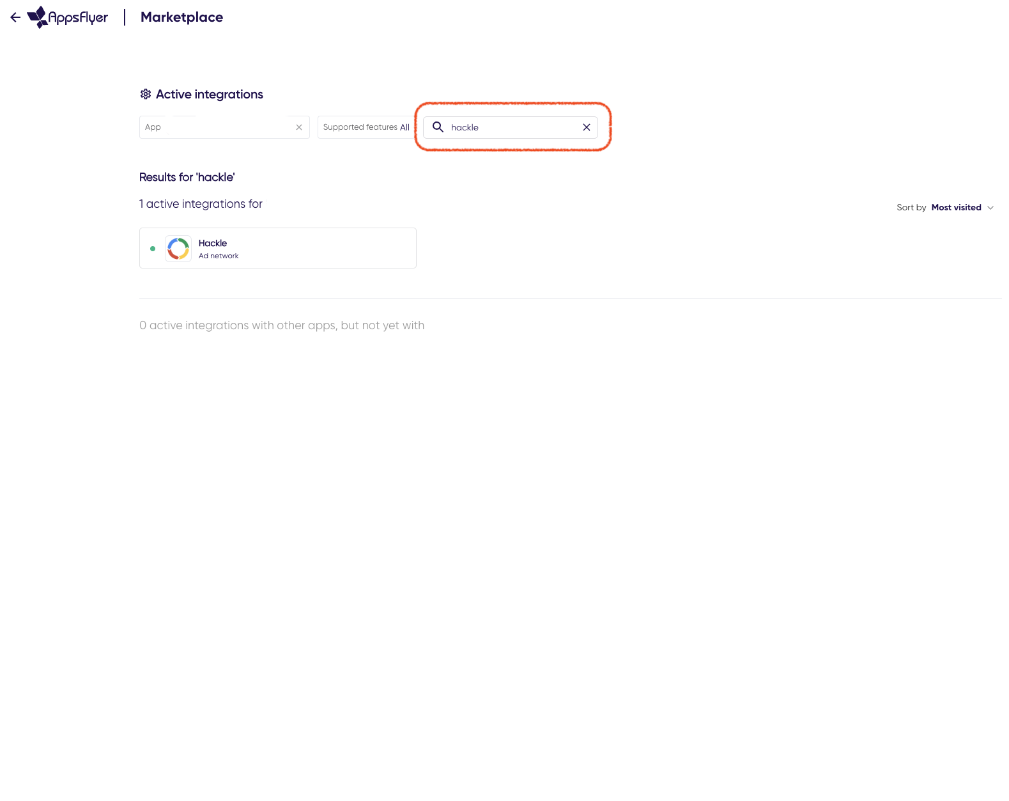Viewport: 1009px width, 801px height.
Task: Open the Sort by Most visited dropdown
Action: coord(945,208)
